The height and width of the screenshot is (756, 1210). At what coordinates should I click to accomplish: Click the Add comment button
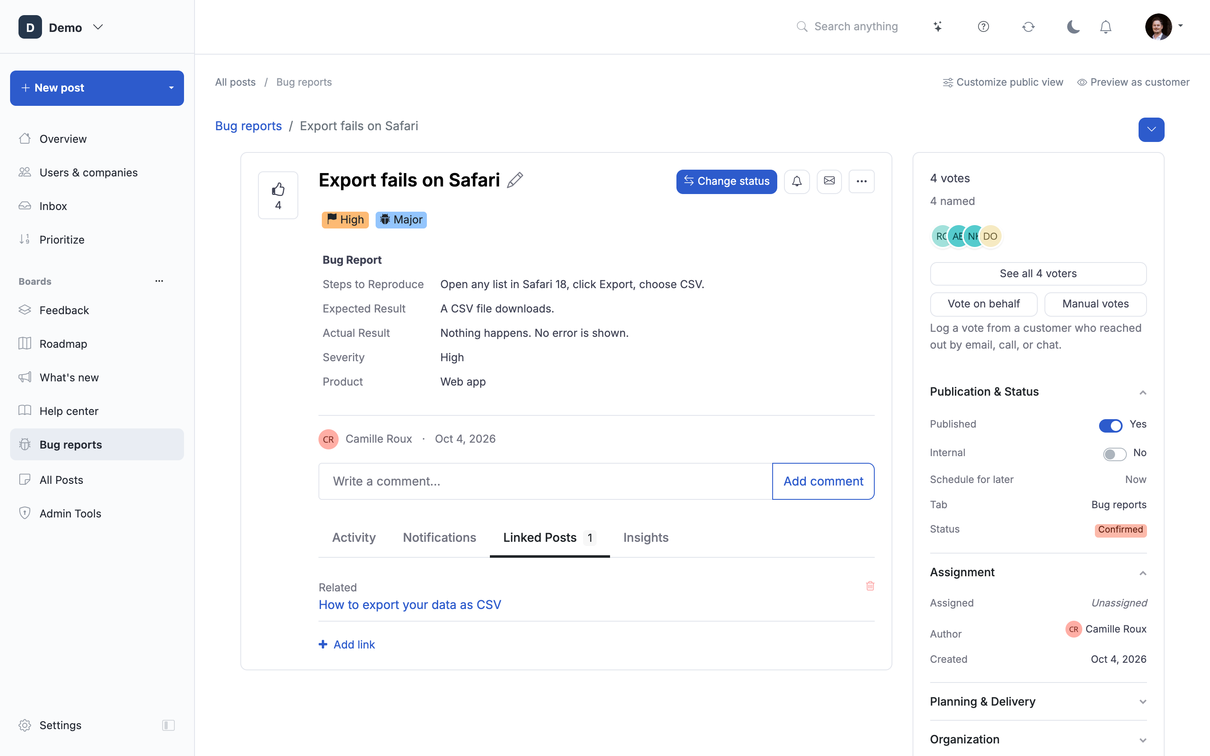click(x=823, y=481)
